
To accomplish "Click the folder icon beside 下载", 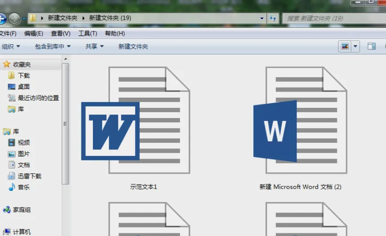I will [x=11, y=75].
